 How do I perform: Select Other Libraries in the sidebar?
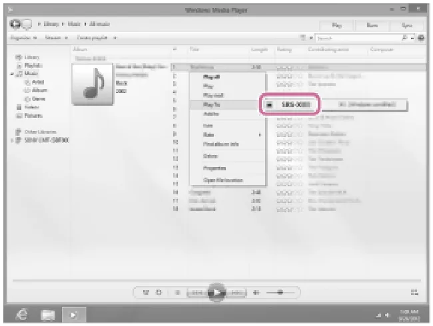point(41,132)
